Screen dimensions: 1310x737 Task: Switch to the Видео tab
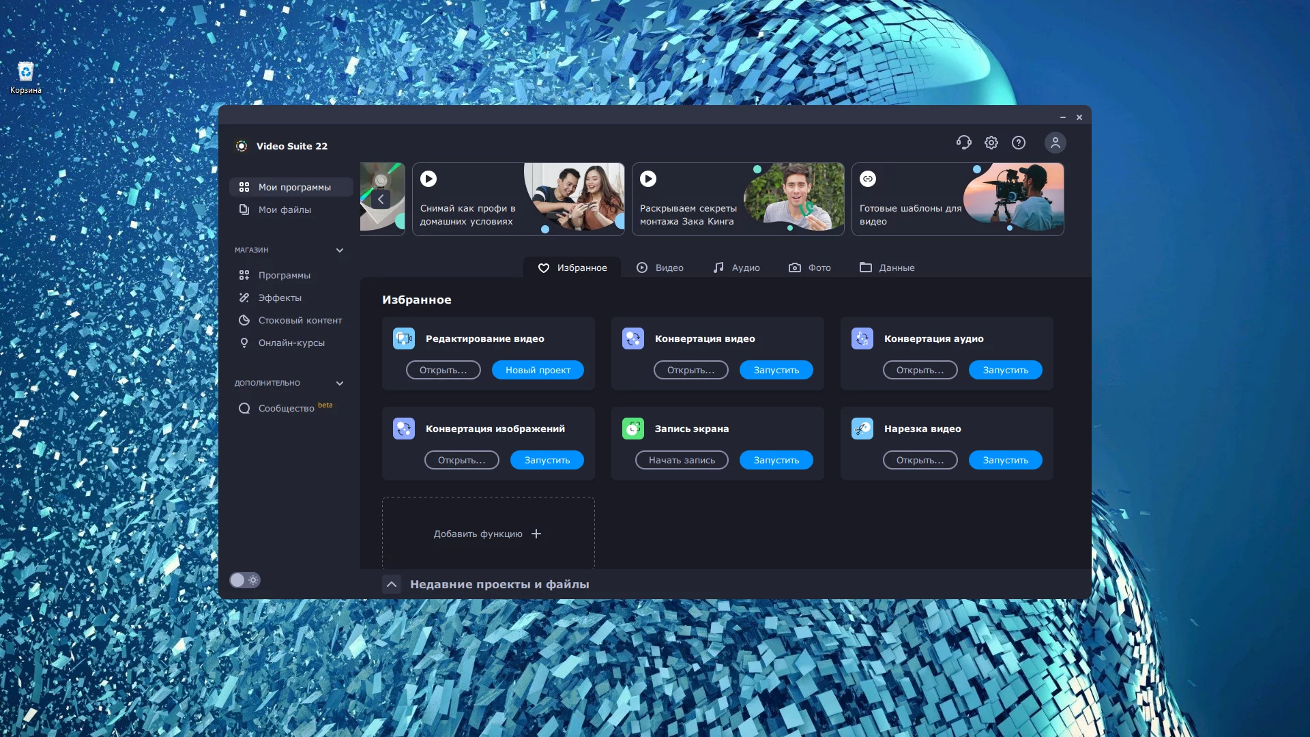pos(660,268)
